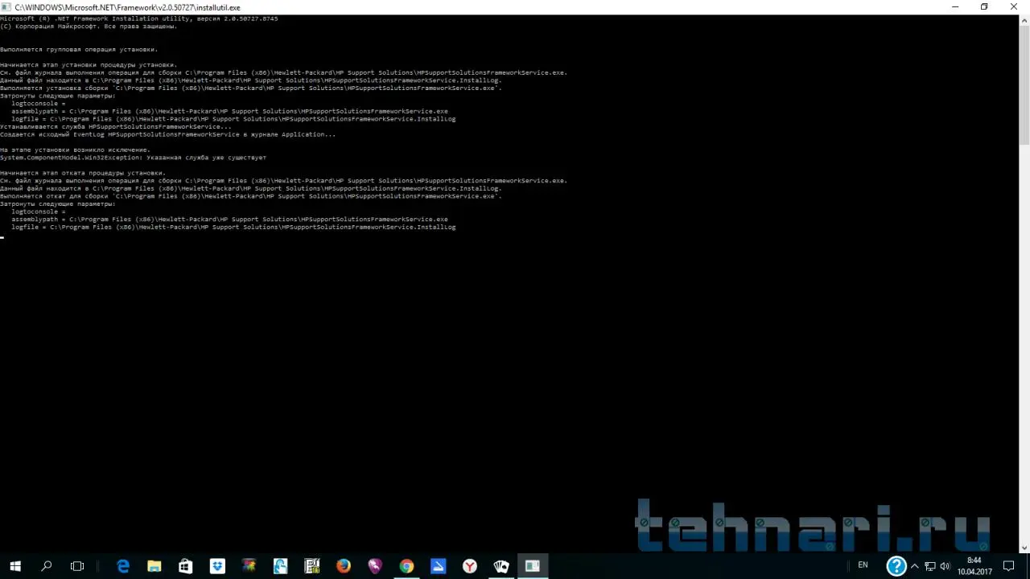Click the installutil.exe title bar path
Viewport: 1030px width, 579px height.
127,7
